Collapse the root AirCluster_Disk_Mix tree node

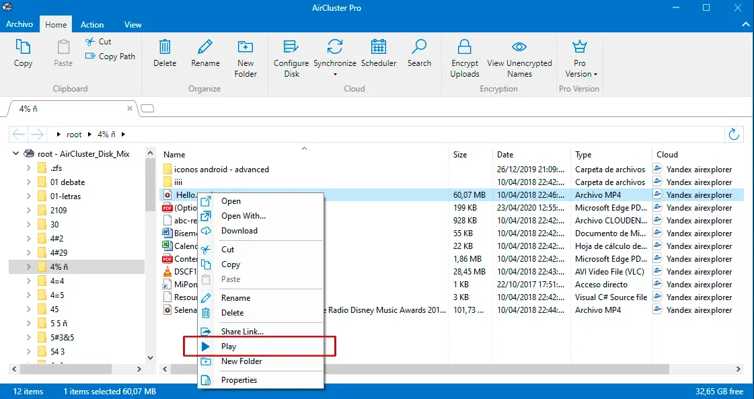(x=16, y=154)
